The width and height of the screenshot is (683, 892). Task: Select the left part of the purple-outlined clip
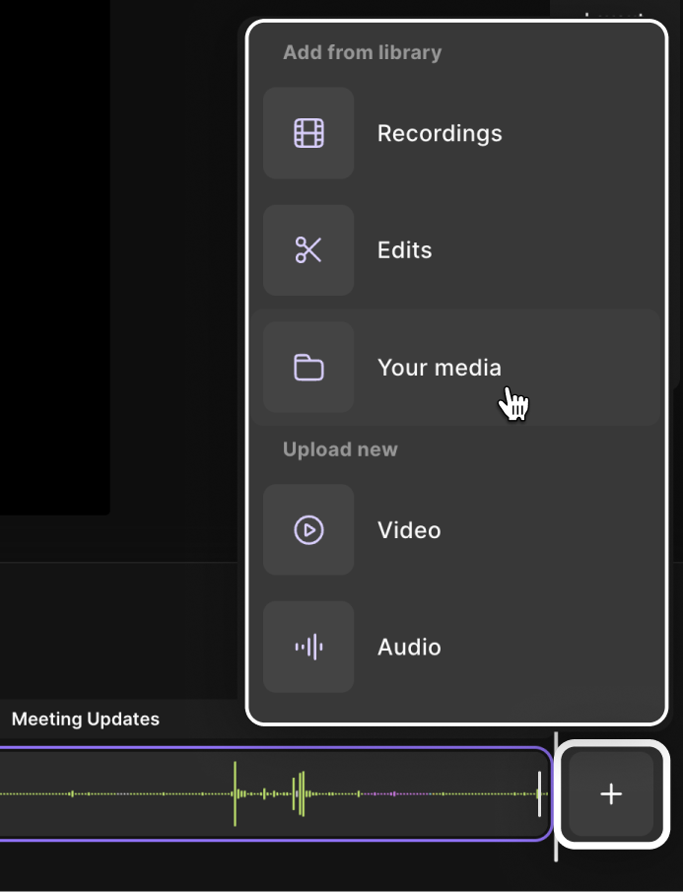pos(113,794)
